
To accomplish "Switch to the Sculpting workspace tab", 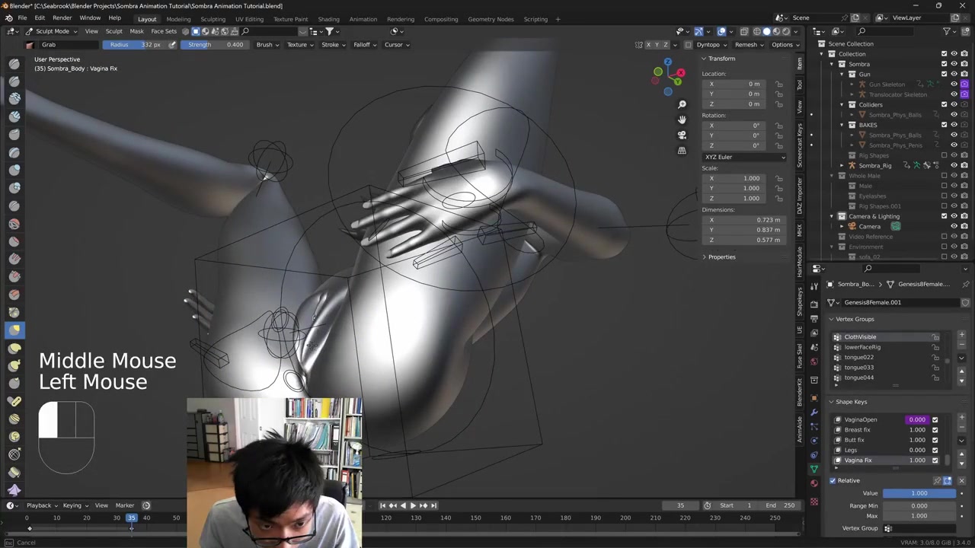I will pyautogui.click(x=213, y=19).
